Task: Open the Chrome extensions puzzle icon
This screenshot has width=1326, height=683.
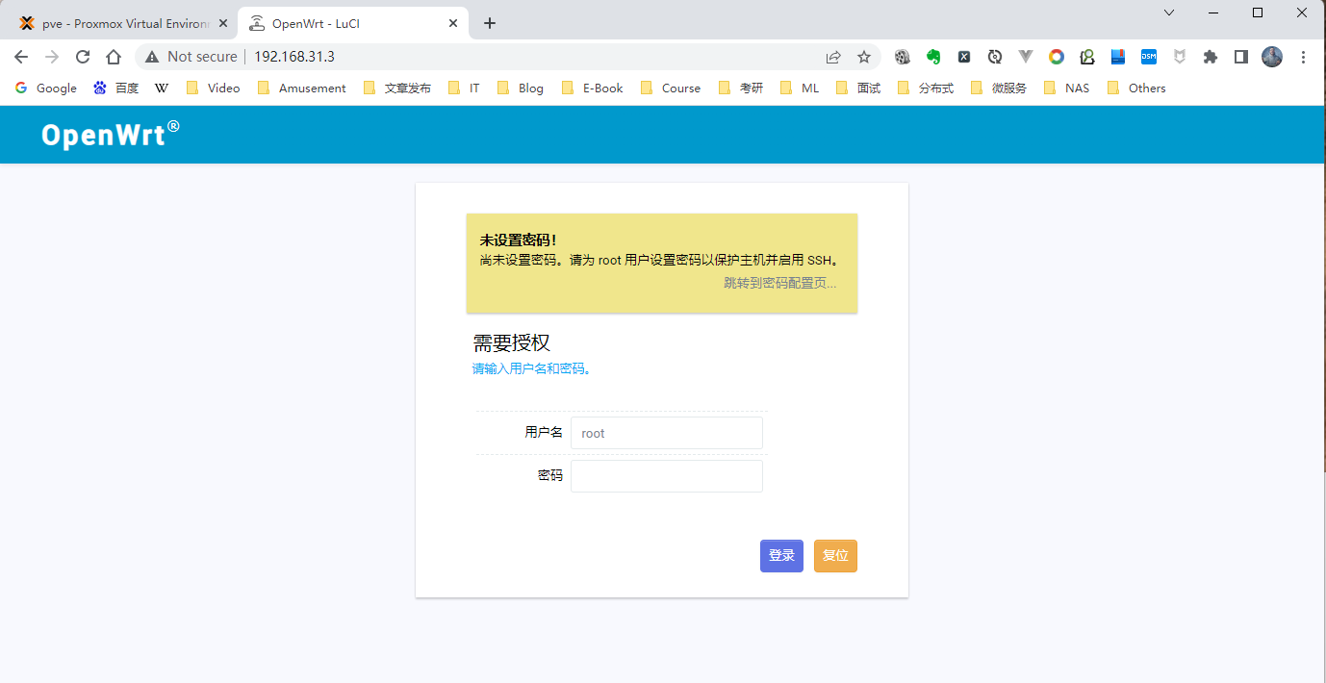Action: [1211, 57]
